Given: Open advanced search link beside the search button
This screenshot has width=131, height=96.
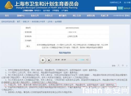Looking at the screenshot, I should pos(127,8).
